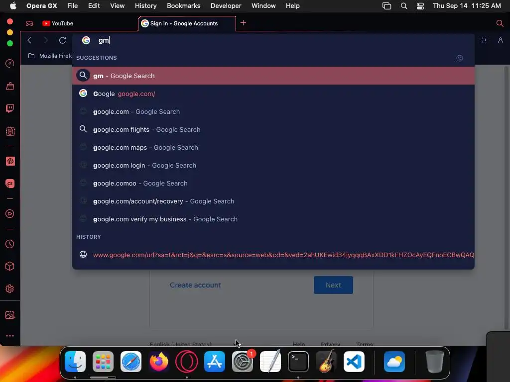Open the chip-shaped icon in sidebar
This screenshot has height=382, width=510.
pos(10,131)
